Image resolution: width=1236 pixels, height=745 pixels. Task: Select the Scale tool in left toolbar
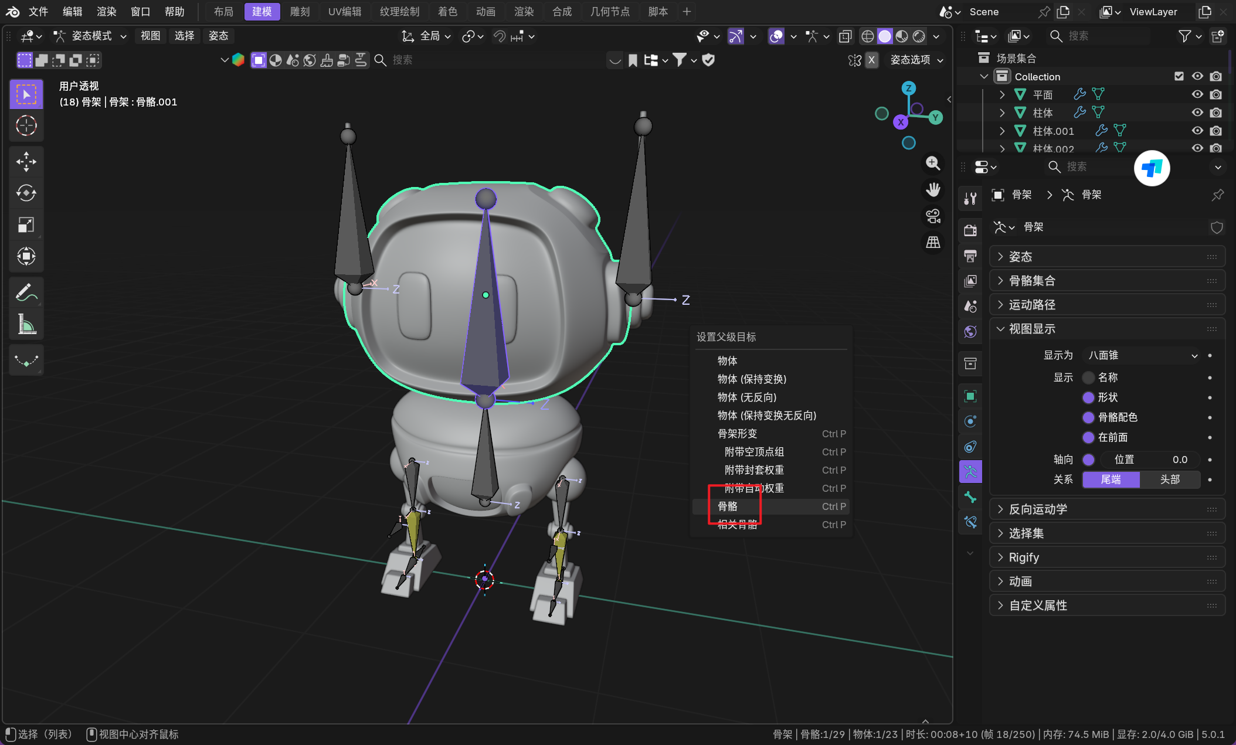click(26, 225)
